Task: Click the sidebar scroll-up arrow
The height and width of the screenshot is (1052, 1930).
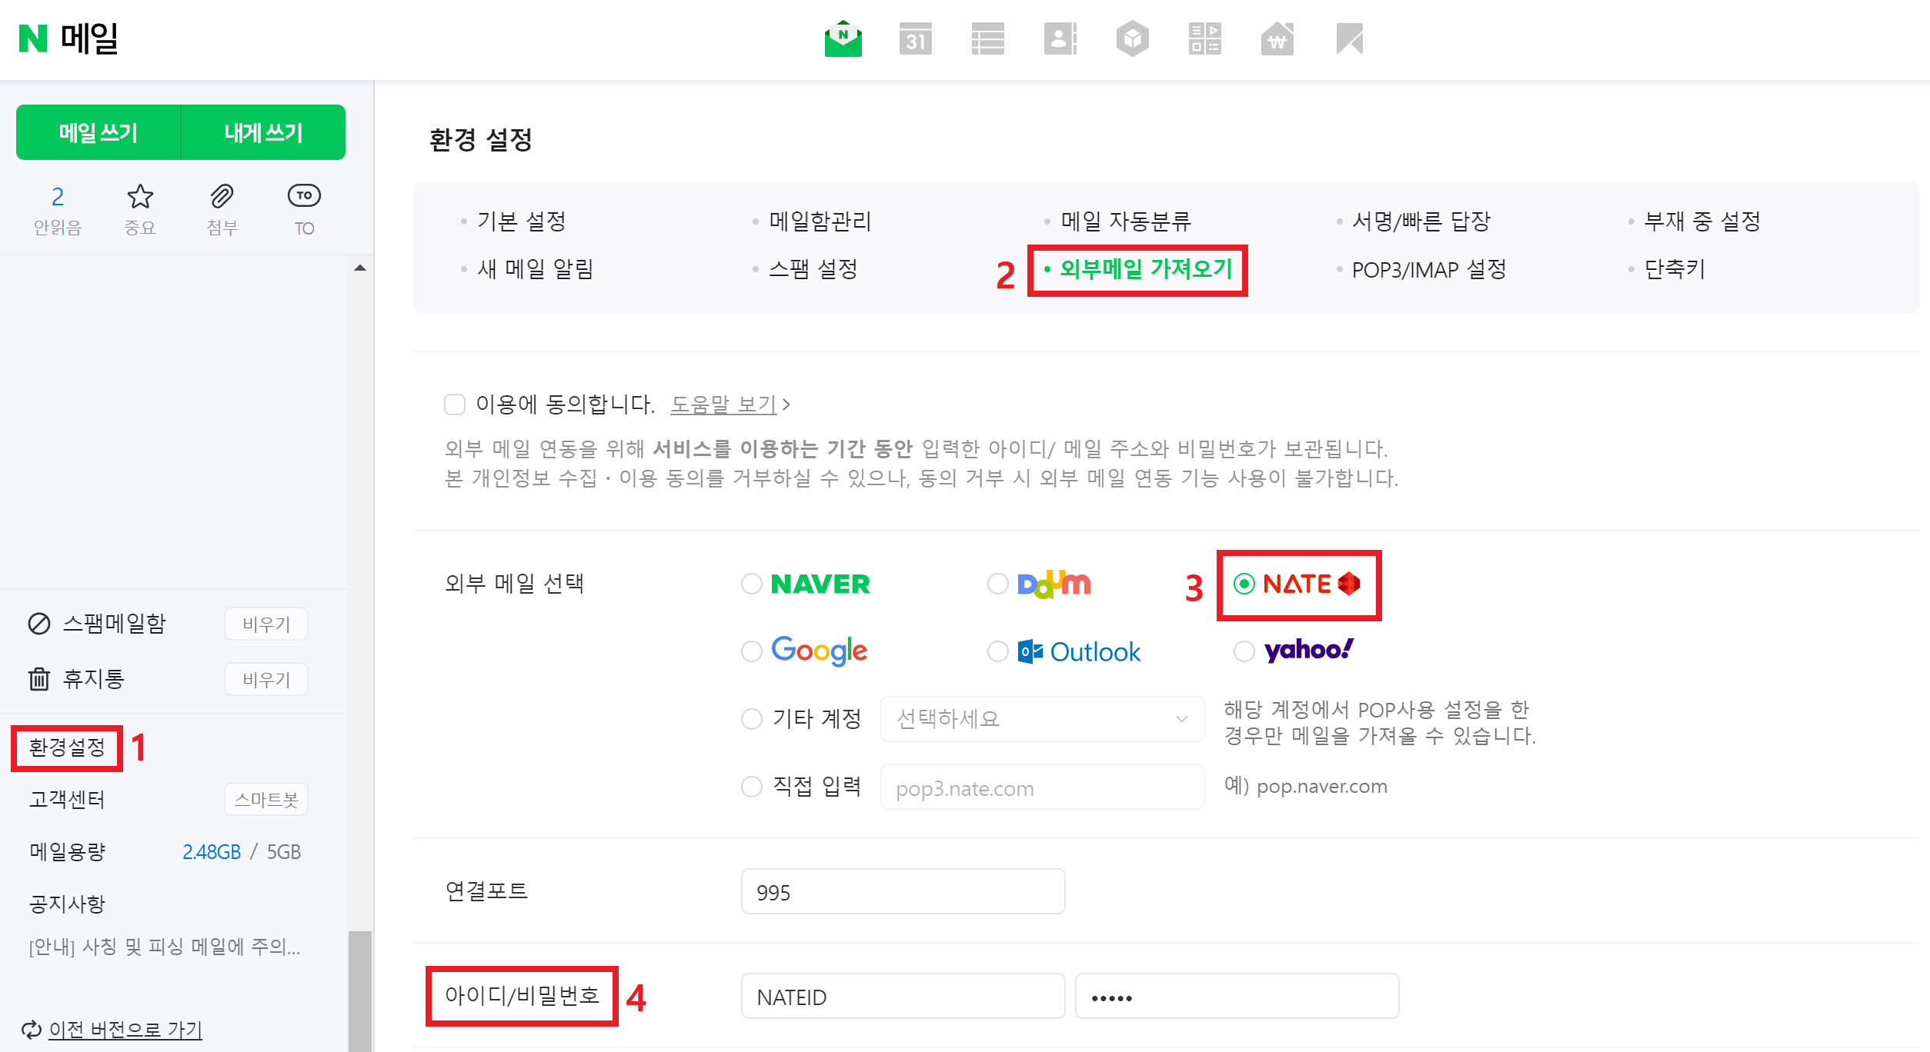Action: click(x=359, y=268)
